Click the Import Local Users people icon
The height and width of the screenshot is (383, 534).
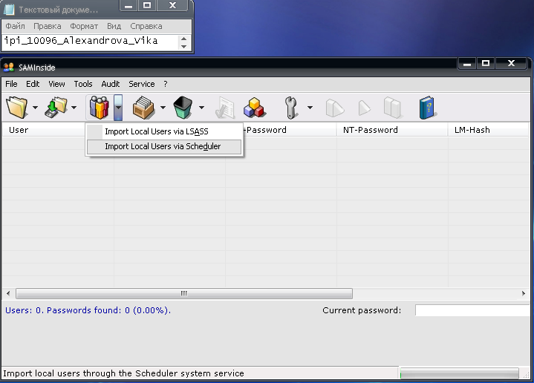pyautogui.click(x=99, y=107)
